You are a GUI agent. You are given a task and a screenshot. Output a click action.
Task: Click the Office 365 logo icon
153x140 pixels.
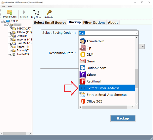pyautogui.click(x=83, y=101)
